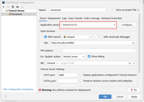
Task: Click the Fix button
Action: [x=134, y=90]
